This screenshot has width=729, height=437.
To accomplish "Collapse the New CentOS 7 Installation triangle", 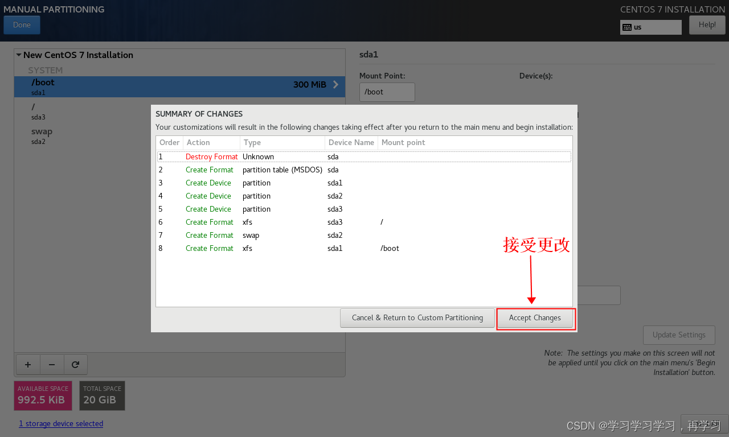I will tap(19, 55).
